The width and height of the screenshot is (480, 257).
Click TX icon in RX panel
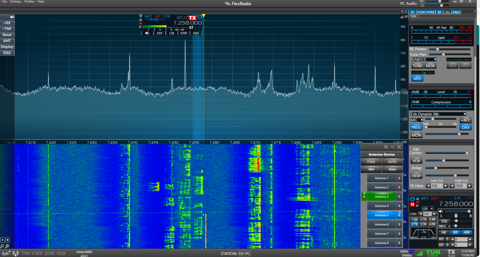pyautogui.click(x=412, y=204)
